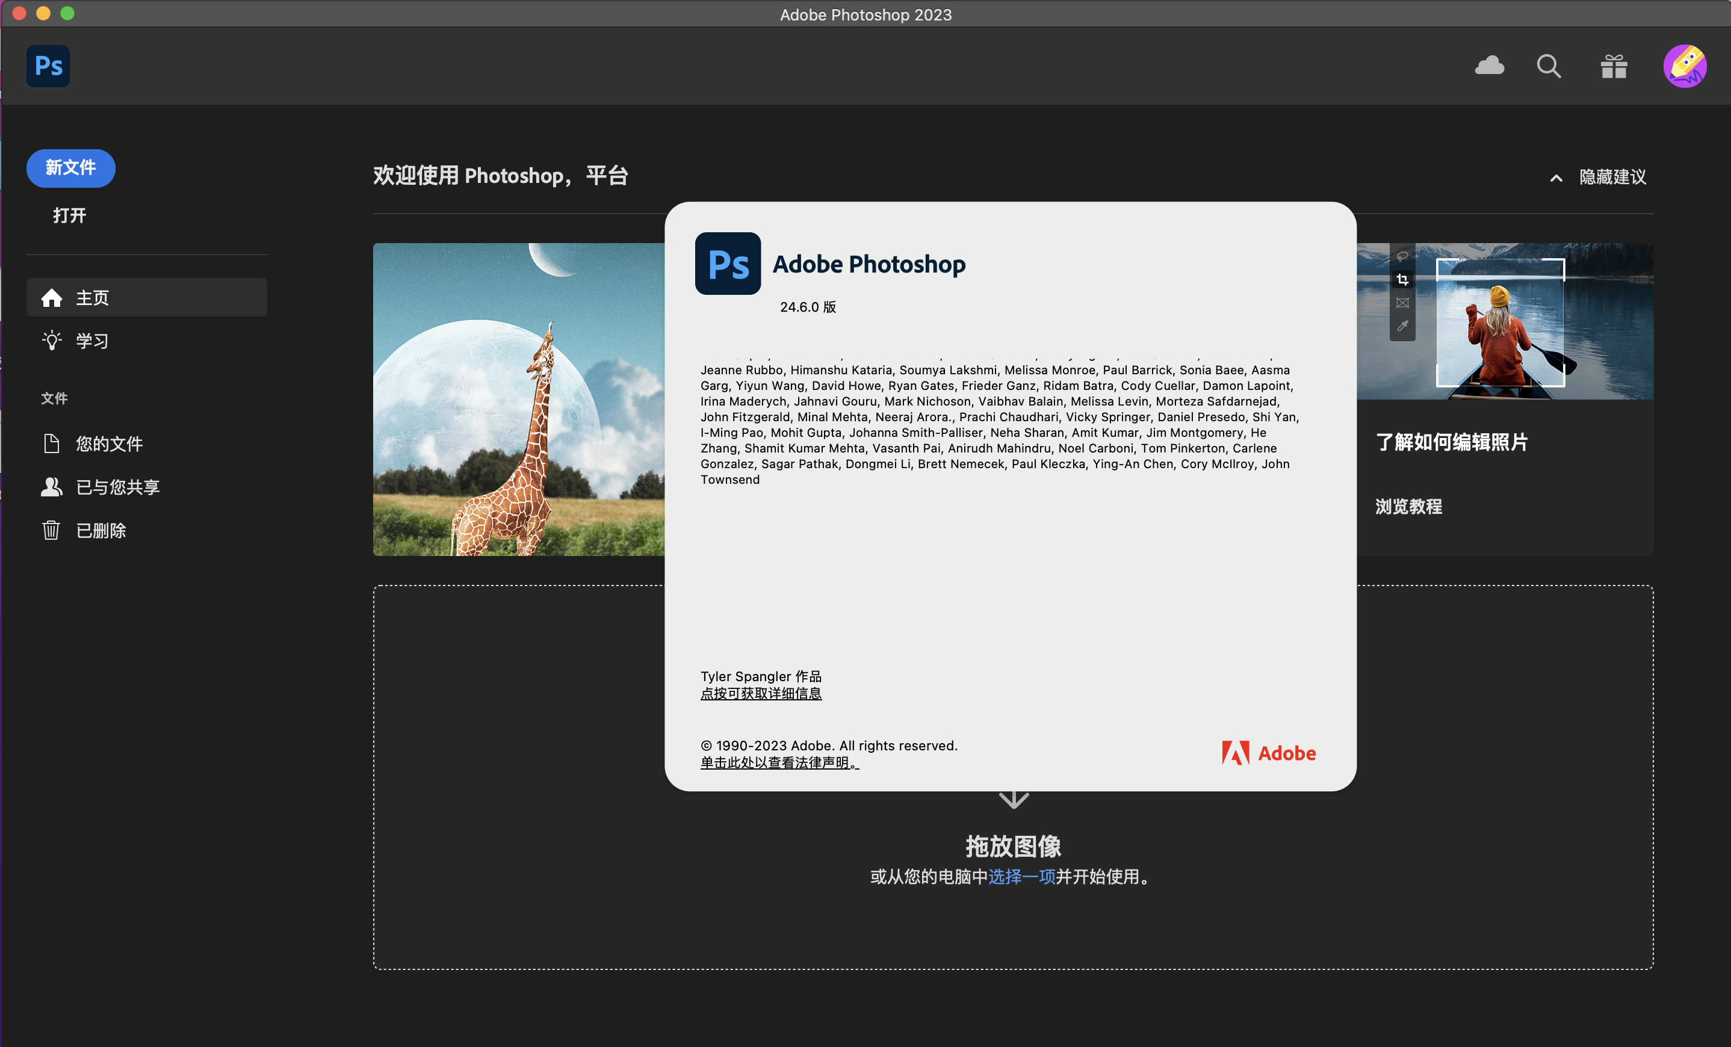Click the New File (新文件) button
The width and height of the screenshot is (1731, 1047).
[70, 168]
